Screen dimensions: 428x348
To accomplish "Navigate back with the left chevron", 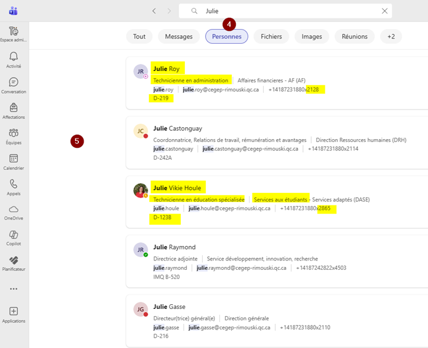I will pos(154,11).
